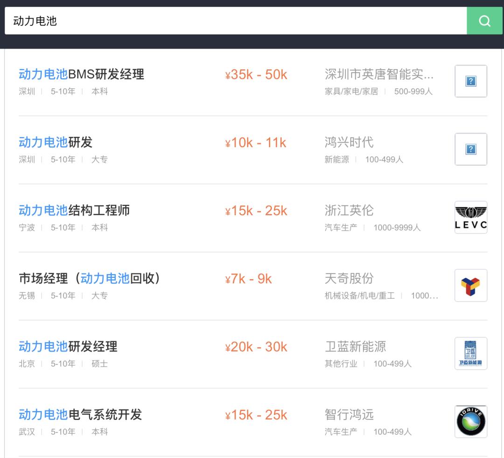Viewport: 504px width, 458px height.
Task: Click the IDRIVE 智行鸿远 logo
Action: pos(470,422)
